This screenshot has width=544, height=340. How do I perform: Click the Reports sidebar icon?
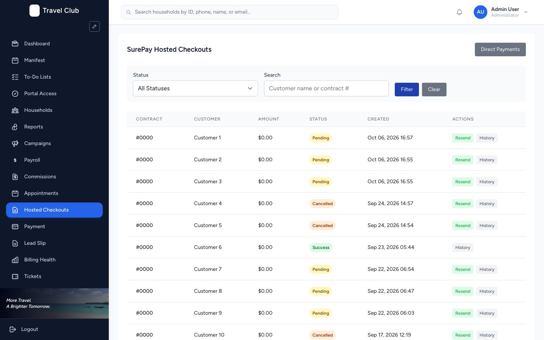point(15,127)
